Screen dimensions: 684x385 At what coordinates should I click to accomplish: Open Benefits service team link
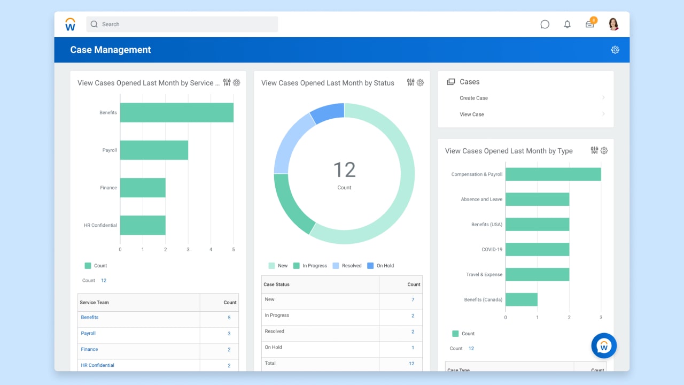point(90,317)
